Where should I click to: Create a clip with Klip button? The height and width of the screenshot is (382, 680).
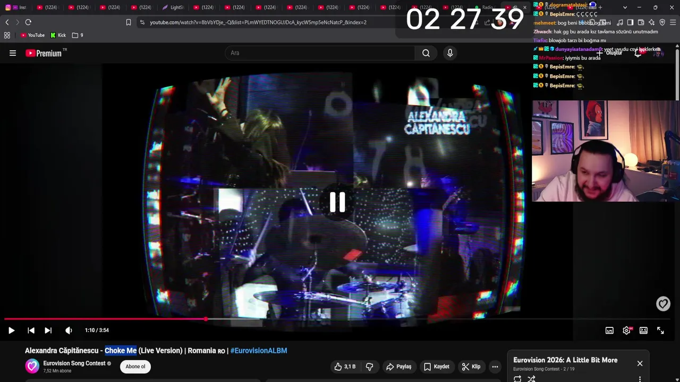pyautogui.click(x=471, y=367)
